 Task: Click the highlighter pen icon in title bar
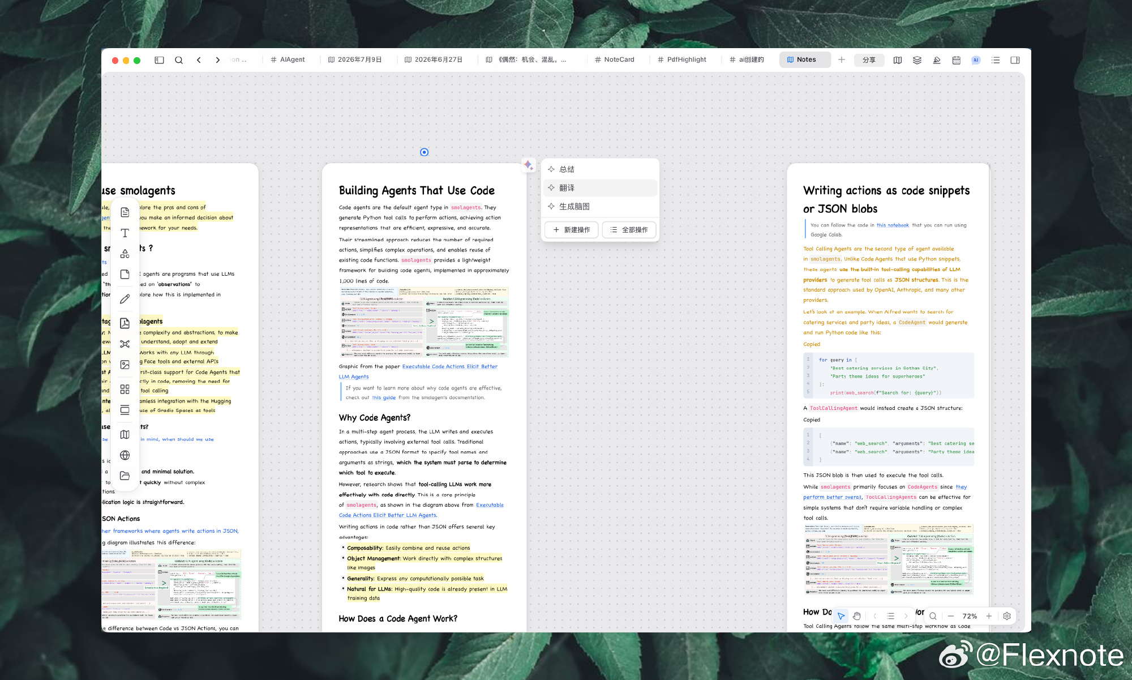937,60
